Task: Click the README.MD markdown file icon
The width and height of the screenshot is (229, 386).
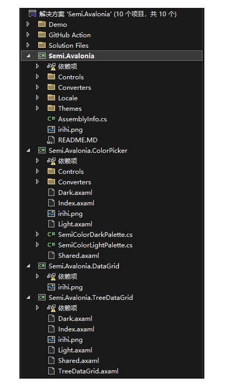Action: tap(51, 140)
